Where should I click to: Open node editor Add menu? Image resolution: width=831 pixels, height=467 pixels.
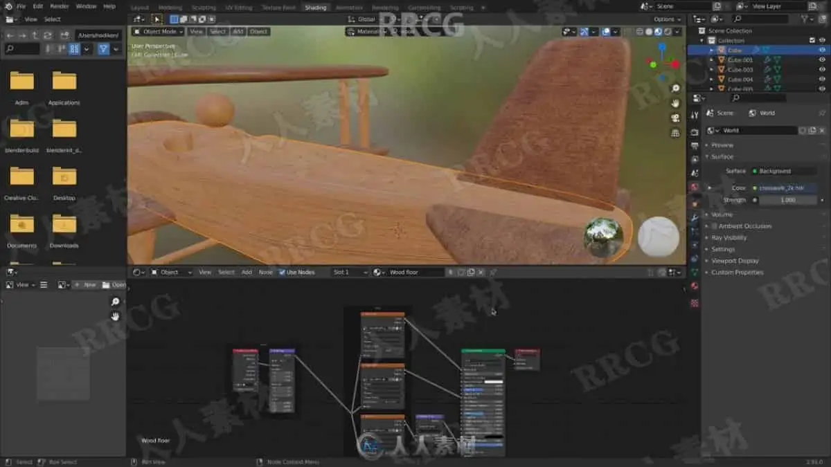tap(247, 273)
